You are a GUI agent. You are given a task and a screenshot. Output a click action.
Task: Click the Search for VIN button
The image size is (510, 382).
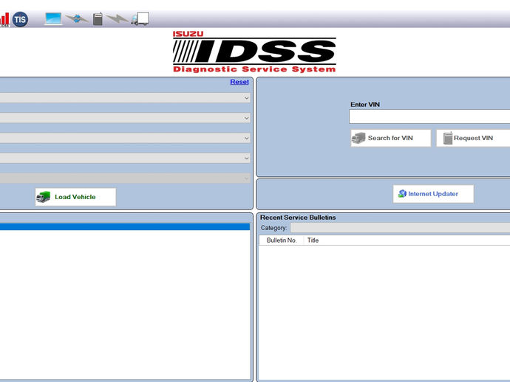[391, 138]
